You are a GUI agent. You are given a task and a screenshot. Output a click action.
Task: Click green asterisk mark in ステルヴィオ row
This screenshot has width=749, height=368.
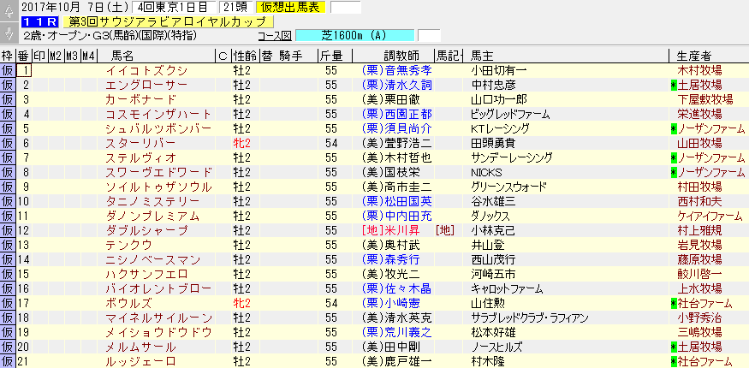[674, 158]
